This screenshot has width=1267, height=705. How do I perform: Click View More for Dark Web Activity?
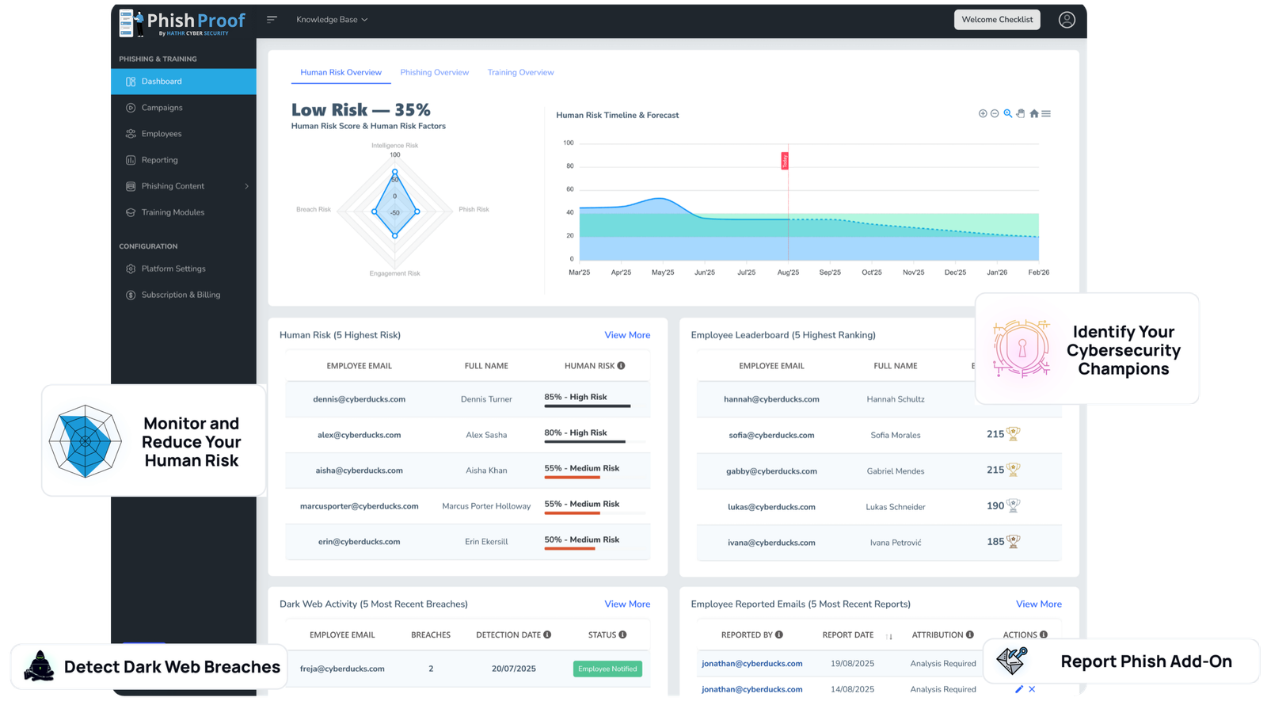click(627, 604)
